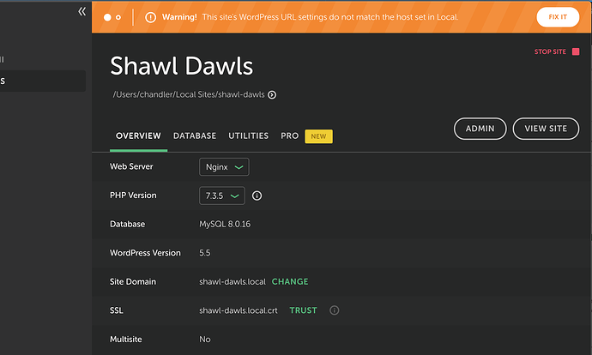Open the Nginx web server dropdown
Screen dimensions: 592x355
point(224,166)
